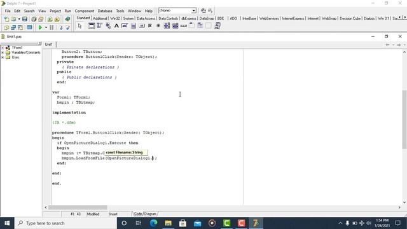407x229 pixels.
Task: Click the Remove File from Project icon
Action: (x=57, y=19)
